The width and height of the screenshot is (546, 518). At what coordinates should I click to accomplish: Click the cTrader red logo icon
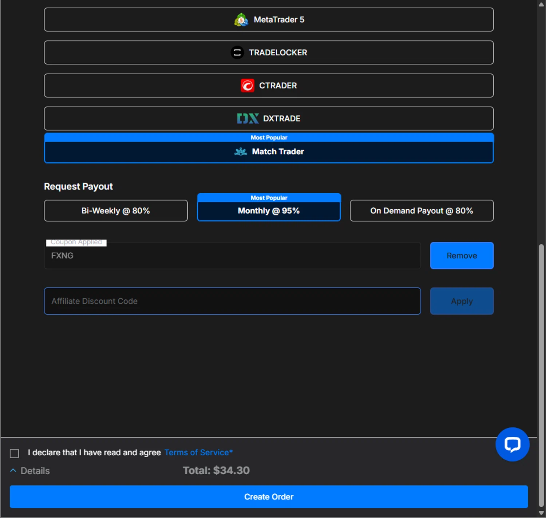pos(248,86)
